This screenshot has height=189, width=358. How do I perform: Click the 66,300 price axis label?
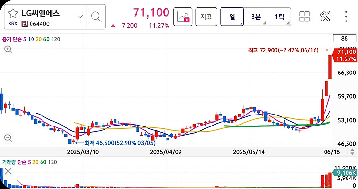(347, 73)
